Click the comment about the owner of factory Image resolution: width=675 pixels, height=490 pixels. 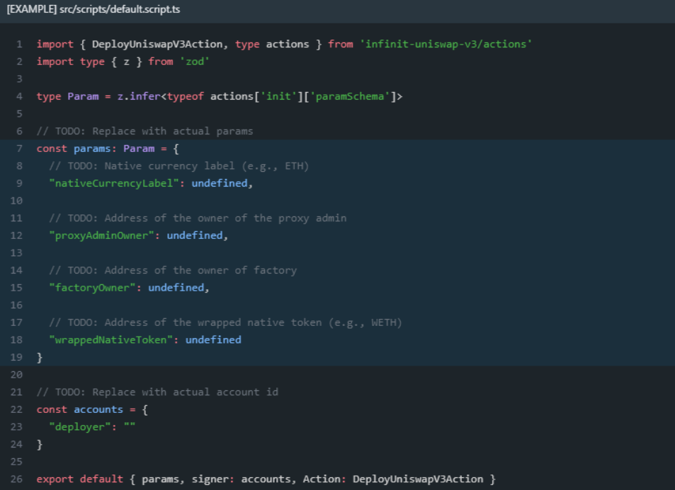click(173, 270)
